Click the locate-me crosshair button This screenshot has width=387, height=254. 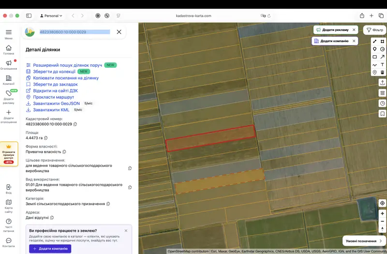382,203
